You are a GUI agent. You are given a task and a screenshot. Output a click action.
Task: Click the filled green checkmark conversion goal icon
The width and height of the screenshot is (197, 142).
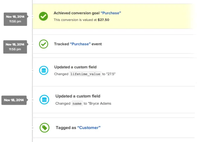[x=43, y=16]
